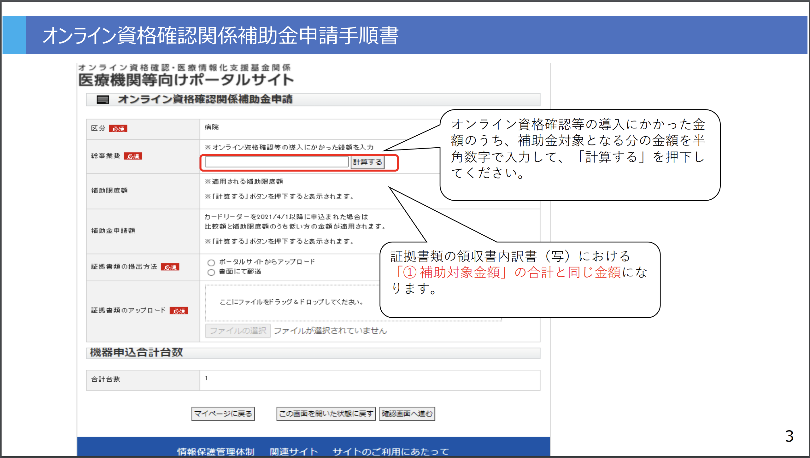Click the 補助金申請額 row label

(x=113, y=231)
